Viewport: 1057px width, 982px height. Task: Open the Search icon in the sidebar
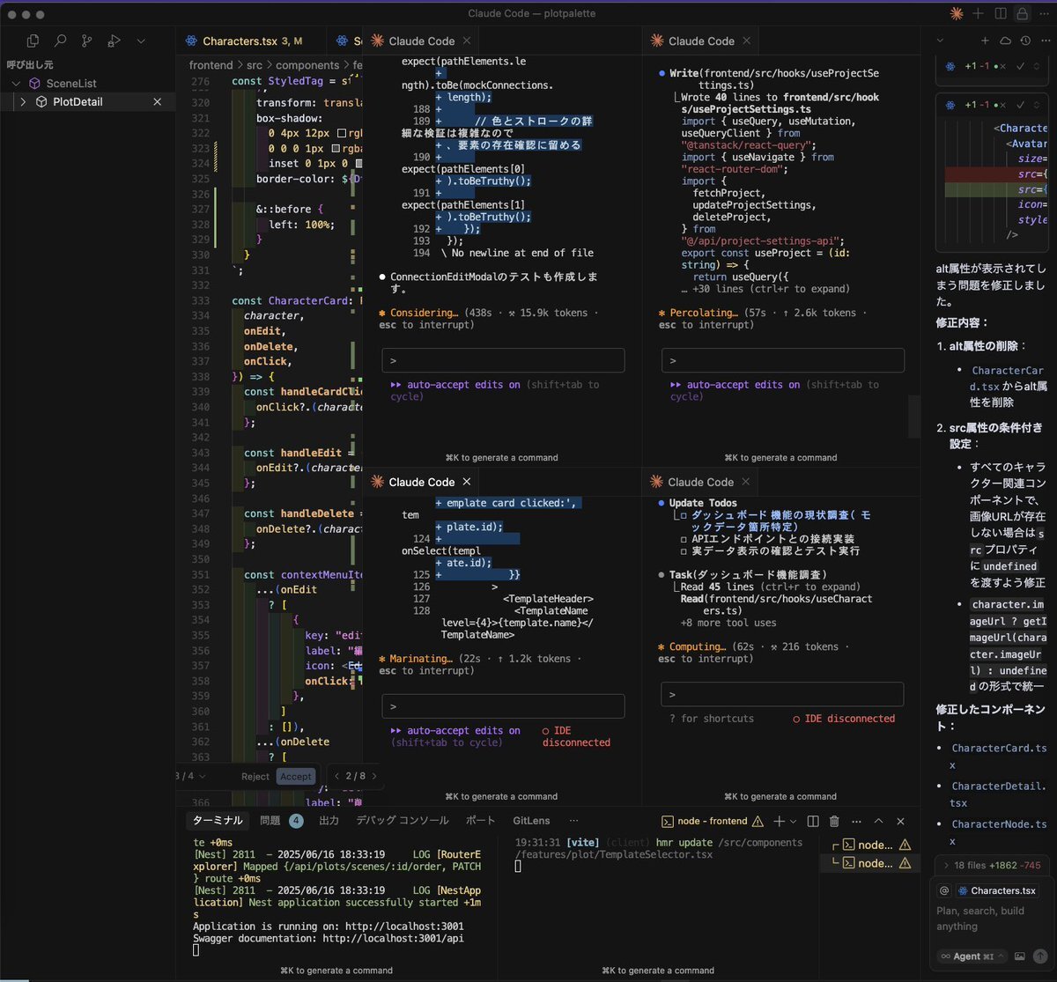(60, 41)
